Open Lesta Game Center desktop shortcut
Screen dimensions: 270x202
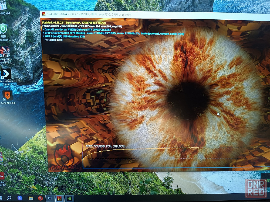tap(6, 74)
